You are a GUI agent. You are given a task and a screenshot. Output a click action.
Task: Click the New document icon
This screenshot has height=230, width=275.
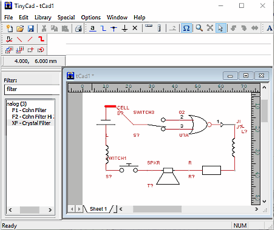pyautogui.click(x=9, y=28)
